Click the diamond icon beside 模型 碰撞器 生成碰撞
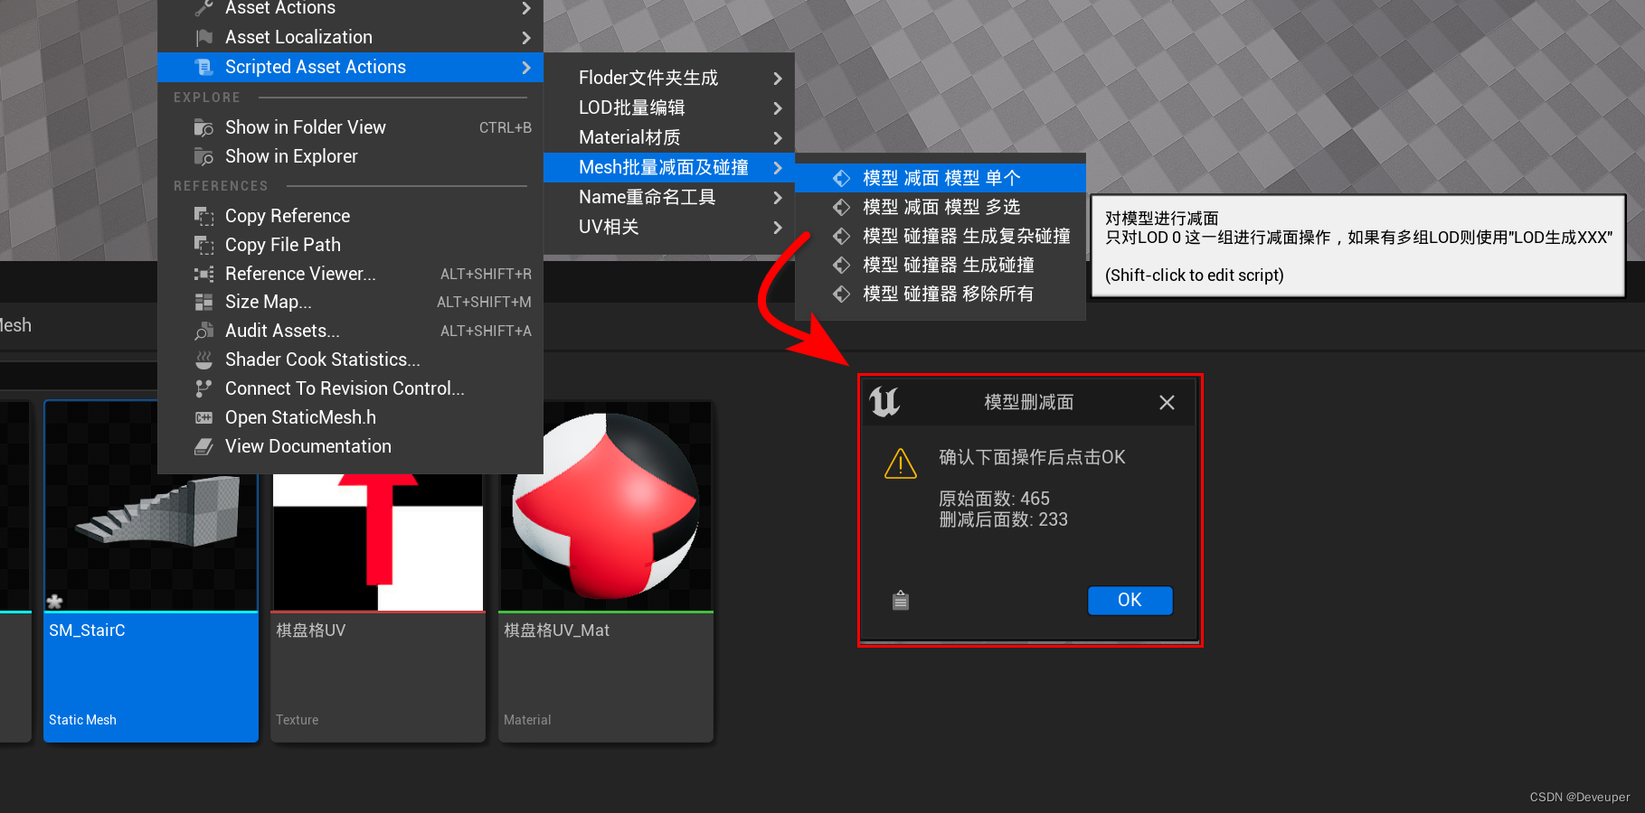The width and height of the screenshot is (1645, 813). click(842, 265)
